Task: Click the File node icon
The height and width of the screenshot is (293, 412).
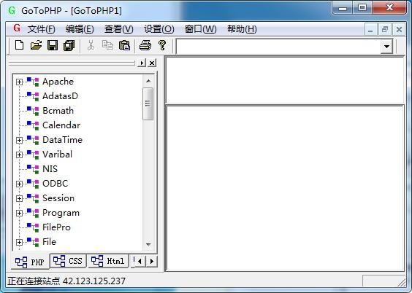Action: tap(33, 242)
